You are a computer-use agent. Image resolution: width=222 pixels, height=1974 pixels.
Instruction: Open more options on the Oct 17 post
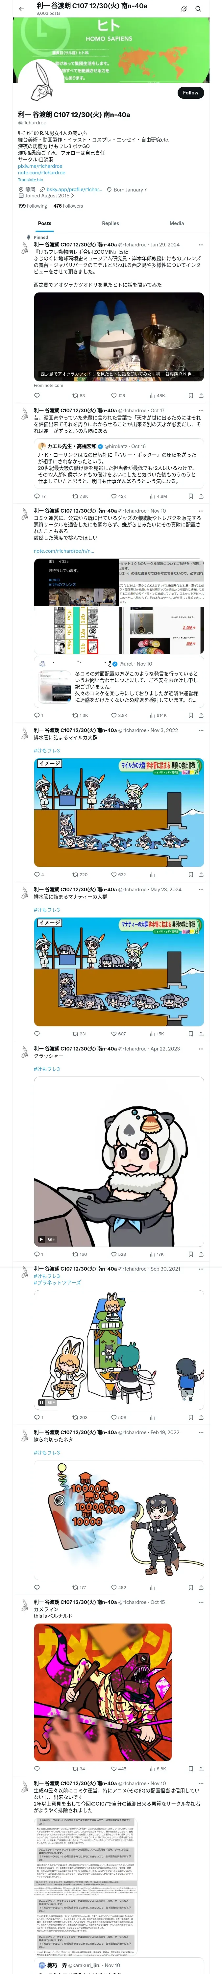[x=202, y=410]
